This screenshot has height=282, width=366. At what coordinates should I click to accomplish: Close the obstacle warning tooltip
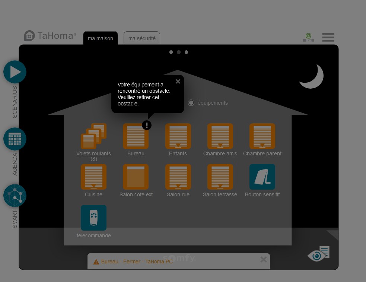178,82
